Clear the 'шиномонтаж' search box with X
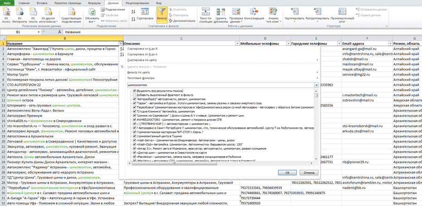The width and height of the screenshot is (422, 206). [x=317, y=85]
